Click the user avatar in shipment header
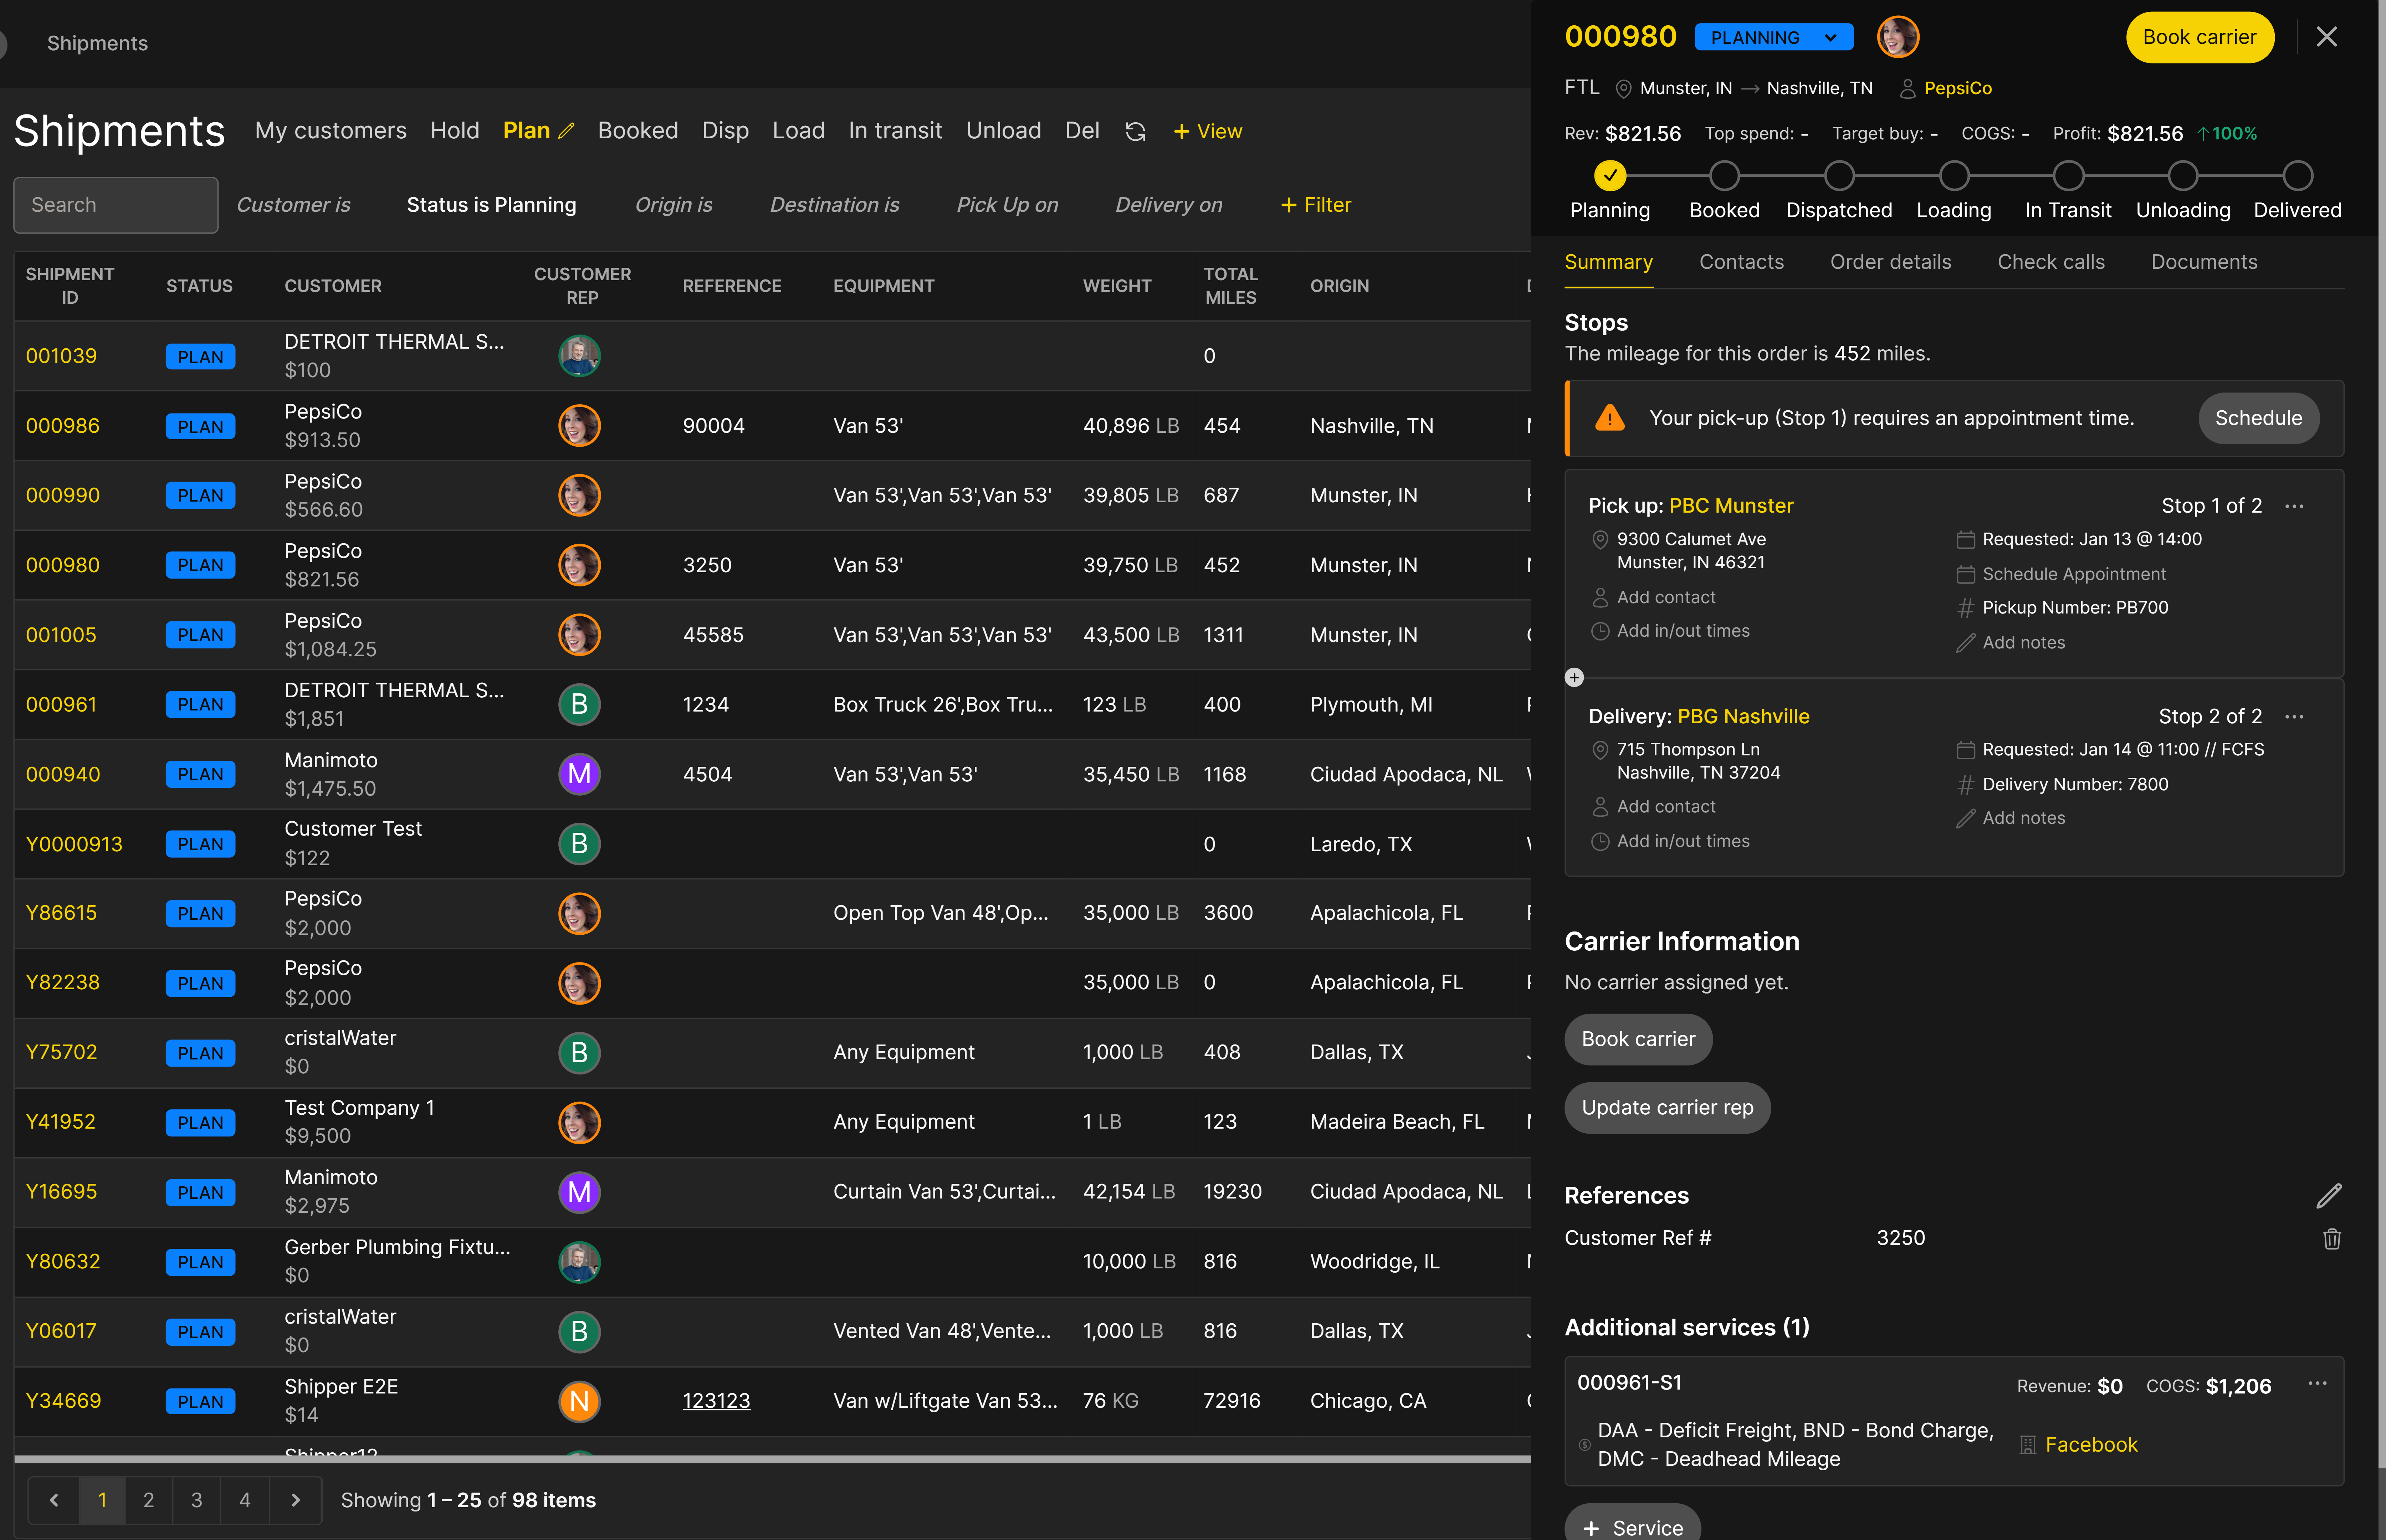The height and width of the screenshot is (1540, 2386). tap(1897, 37)
